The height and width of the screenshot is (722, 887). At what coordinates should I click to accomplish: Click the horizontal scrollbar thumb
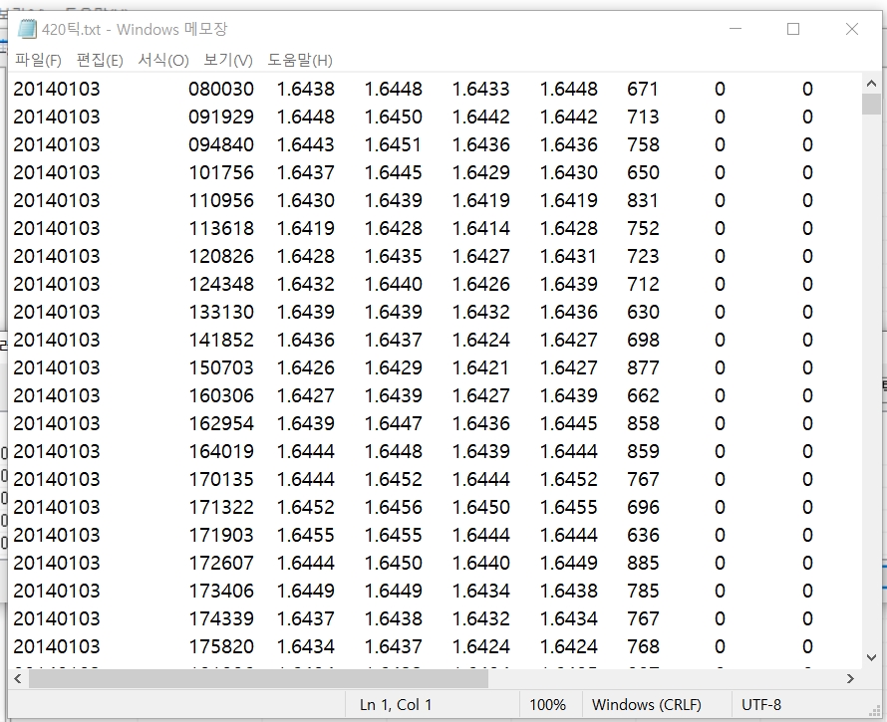point(259,678)
